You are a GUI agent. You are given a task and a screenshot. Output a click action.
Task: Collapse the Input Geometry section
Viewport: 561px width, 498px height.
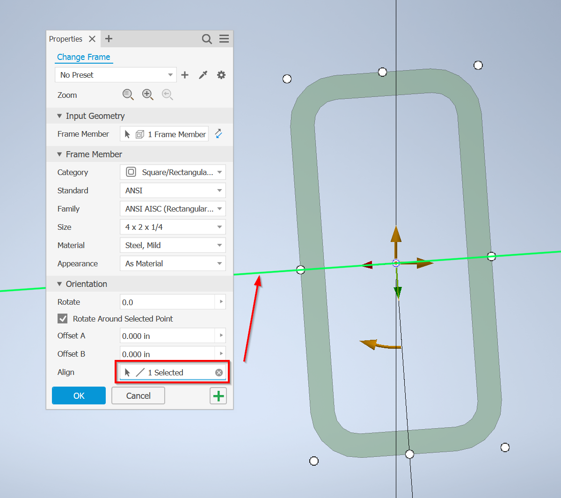(x=59, y=116)
